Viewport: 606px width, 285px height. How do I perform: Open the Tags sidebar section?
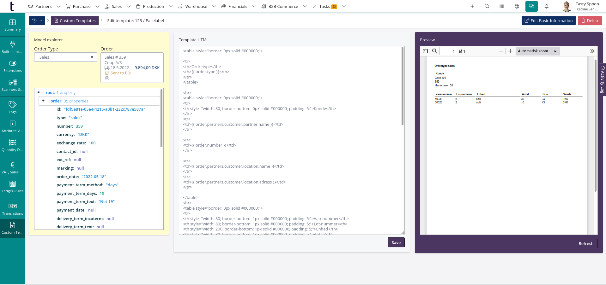click(x=13, y=108)
